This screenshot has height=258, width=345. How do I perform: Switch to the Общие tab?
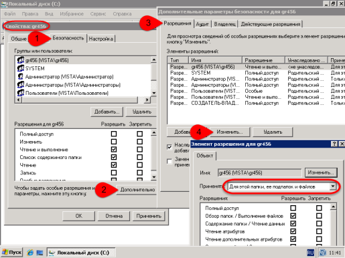(19, 39)
